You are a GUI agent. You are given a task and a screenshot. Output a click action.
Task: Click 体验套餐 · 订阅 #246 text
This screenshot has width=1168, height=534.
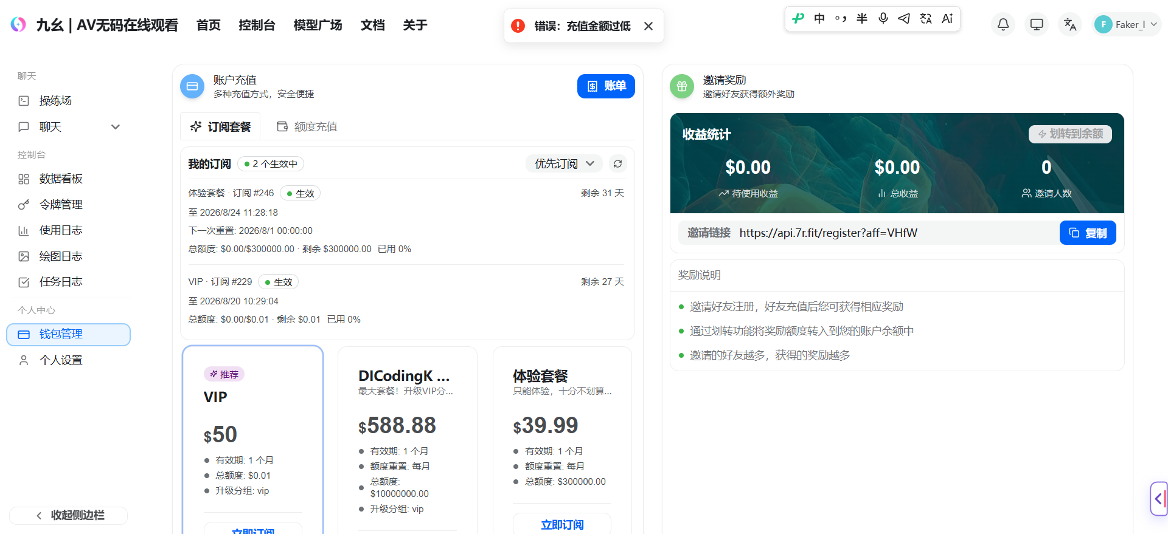231,193
